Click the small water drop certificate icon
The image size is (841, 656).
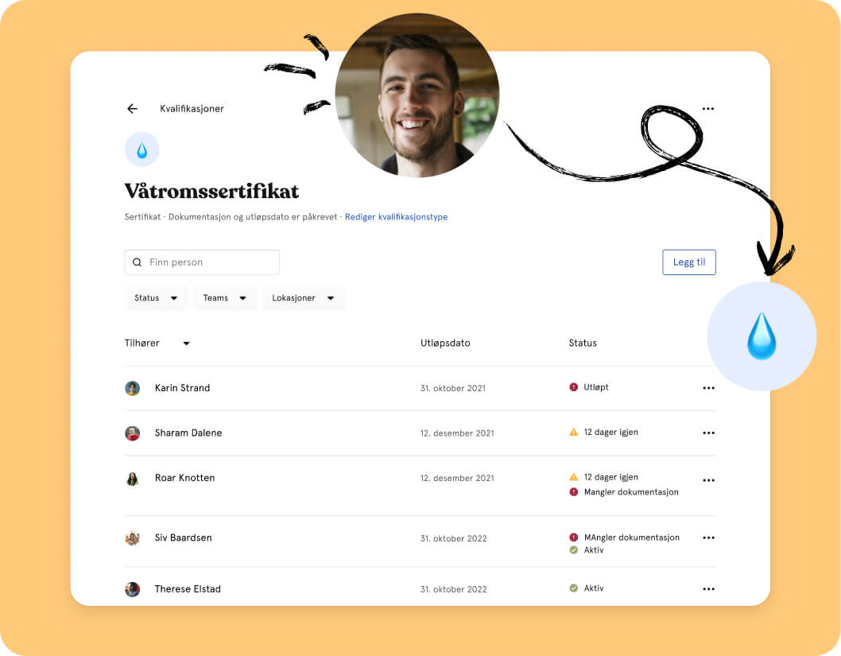(x=142, y=149)
